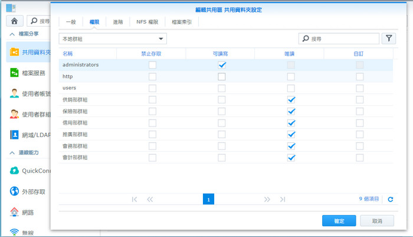413x237 pixels.
Task: Click the 確定 confirm button
Action: tap(339, 220)
